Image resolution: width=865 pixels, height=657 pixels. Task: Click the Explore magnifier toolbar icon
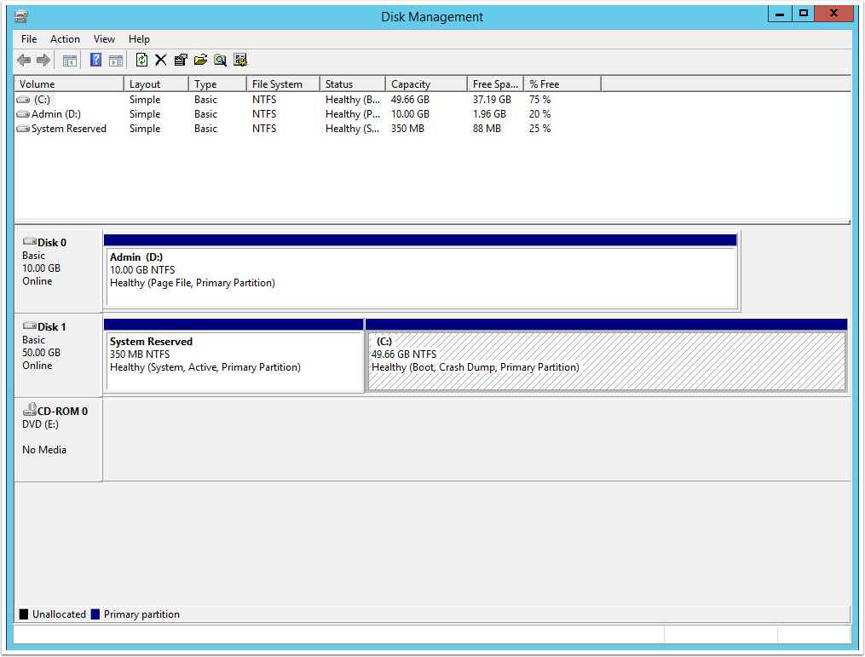tap(220, 61)
